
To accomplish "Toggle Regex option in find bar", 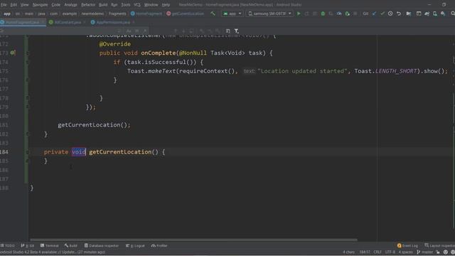I will [x=145, y=31].
